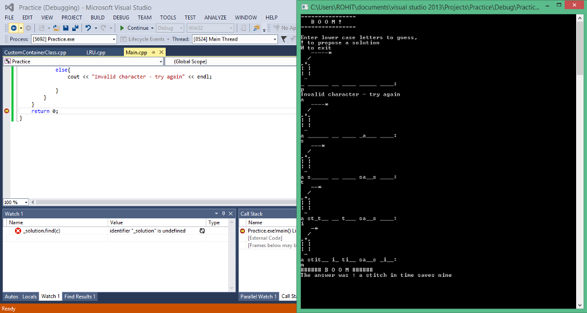The height and width of the screenshot is (313, 587).
Task: Click the Type column header in Watch 1
Action: tap(217, 222)
